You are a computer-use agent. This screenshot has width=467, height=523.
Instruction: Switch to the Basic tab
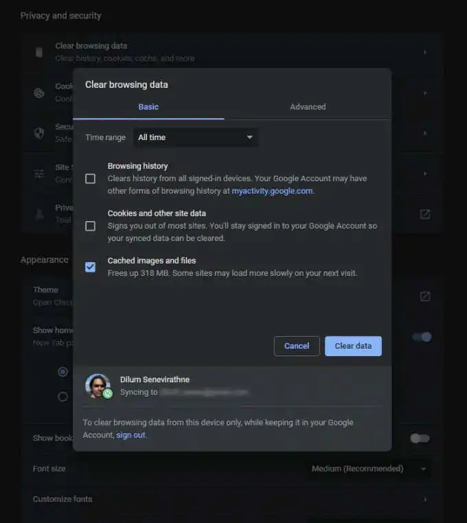(x=148, y=107)
